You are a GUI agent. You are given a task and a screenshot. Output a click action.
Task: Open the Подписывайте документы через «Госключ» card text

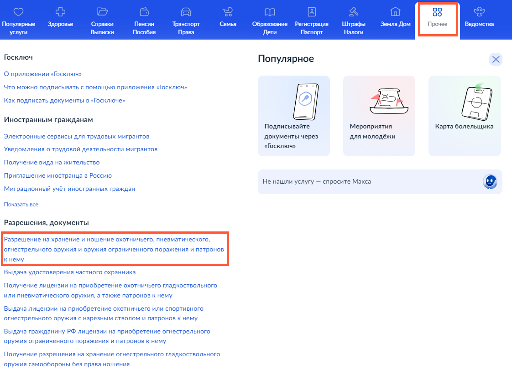coord(291,136)
